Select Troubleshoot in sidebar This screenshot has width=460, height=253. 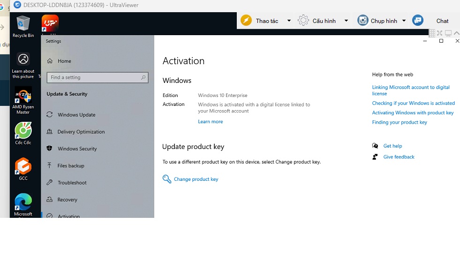coord(72,183)
